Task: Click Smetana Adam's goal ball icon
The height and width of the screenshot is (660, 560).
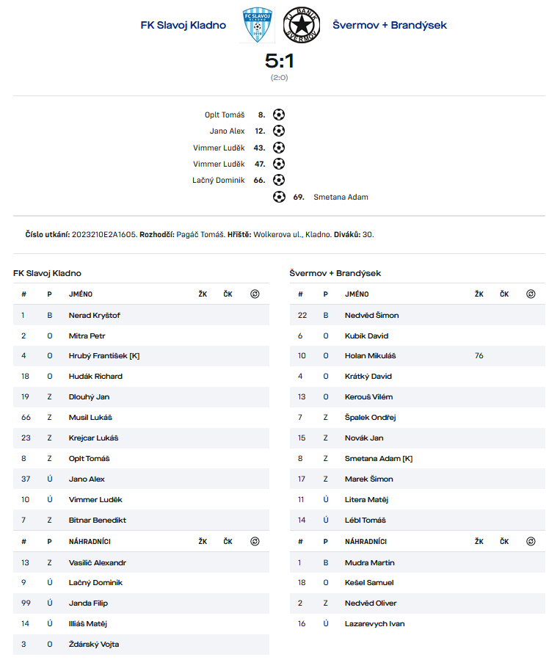Action: click(x=279, y=197)
